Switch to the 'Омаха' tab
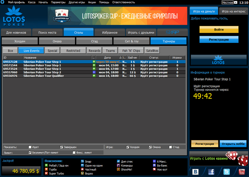 click(x=57, y=41)
